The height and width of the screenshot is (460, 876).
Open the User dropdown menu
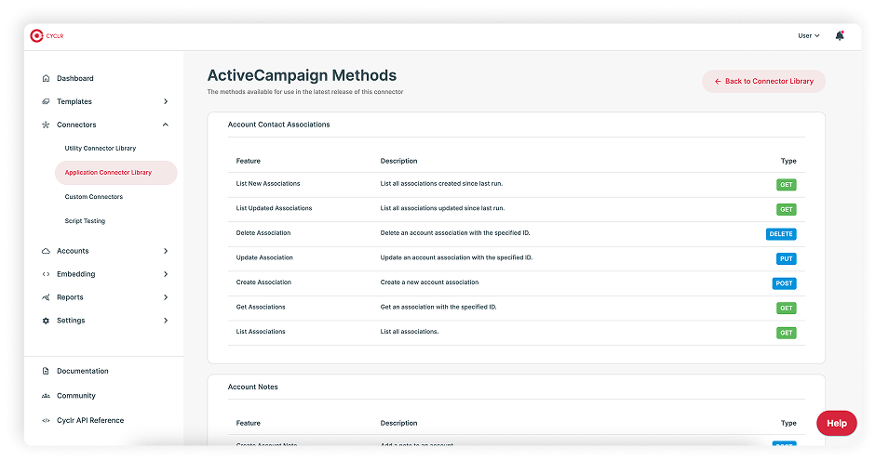808,35
